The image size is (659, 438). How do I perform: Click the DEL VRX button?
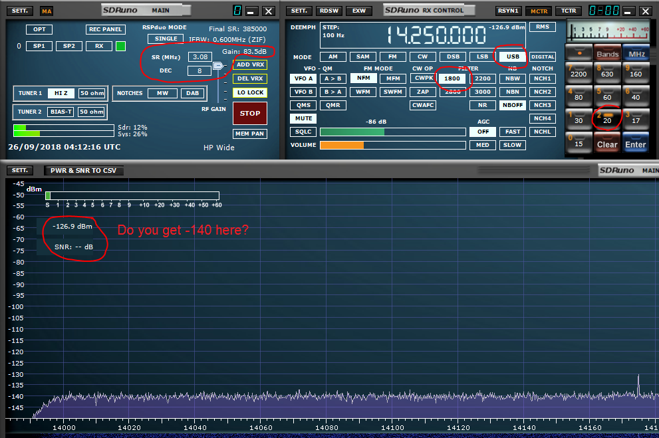pyautogui.click(x=250, y=78)
